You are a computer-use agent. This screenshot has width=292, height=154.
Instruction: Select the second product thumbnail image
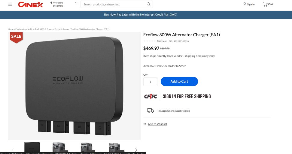click(x=59, y=147)
